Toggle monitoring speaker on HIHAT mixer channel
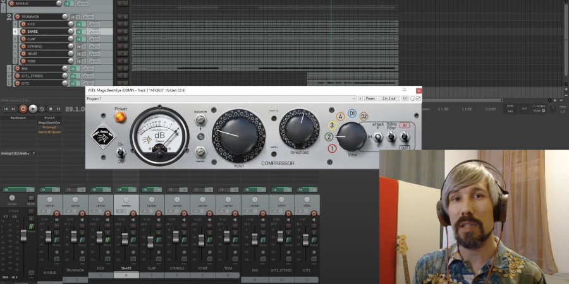Image resolution: width=569 pixels, height=284 pixels. click(210, 220)
